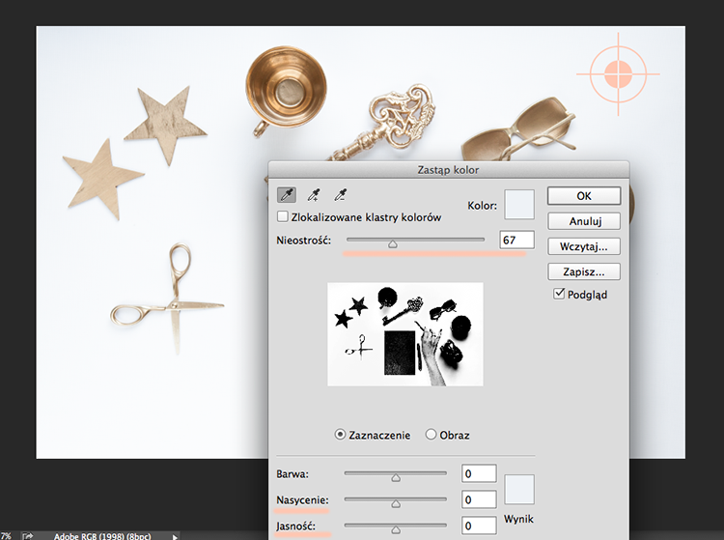Toggle the Podgląd preview checkbox
Screen dimensions: 724x540
click(559, 294)
